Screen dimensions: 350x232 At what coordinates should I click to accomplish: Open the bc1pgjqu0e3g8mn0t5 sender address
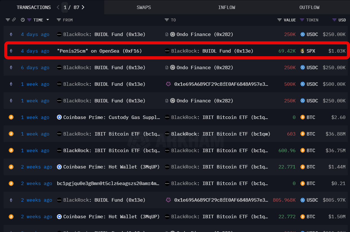click(x=108, y=184)
